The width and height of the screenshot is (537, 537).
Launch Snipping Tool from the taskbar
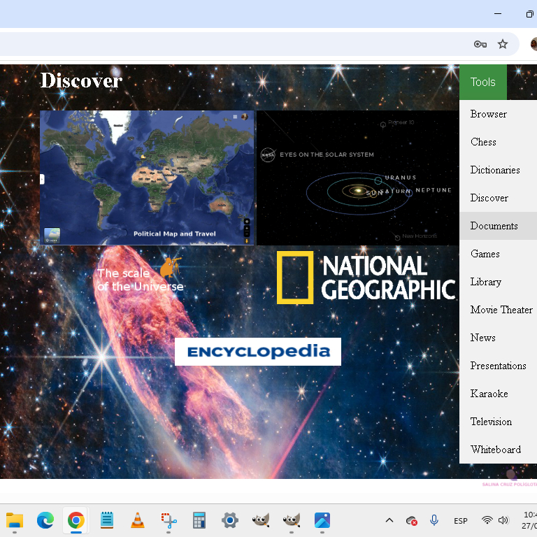tap(169, 520)
